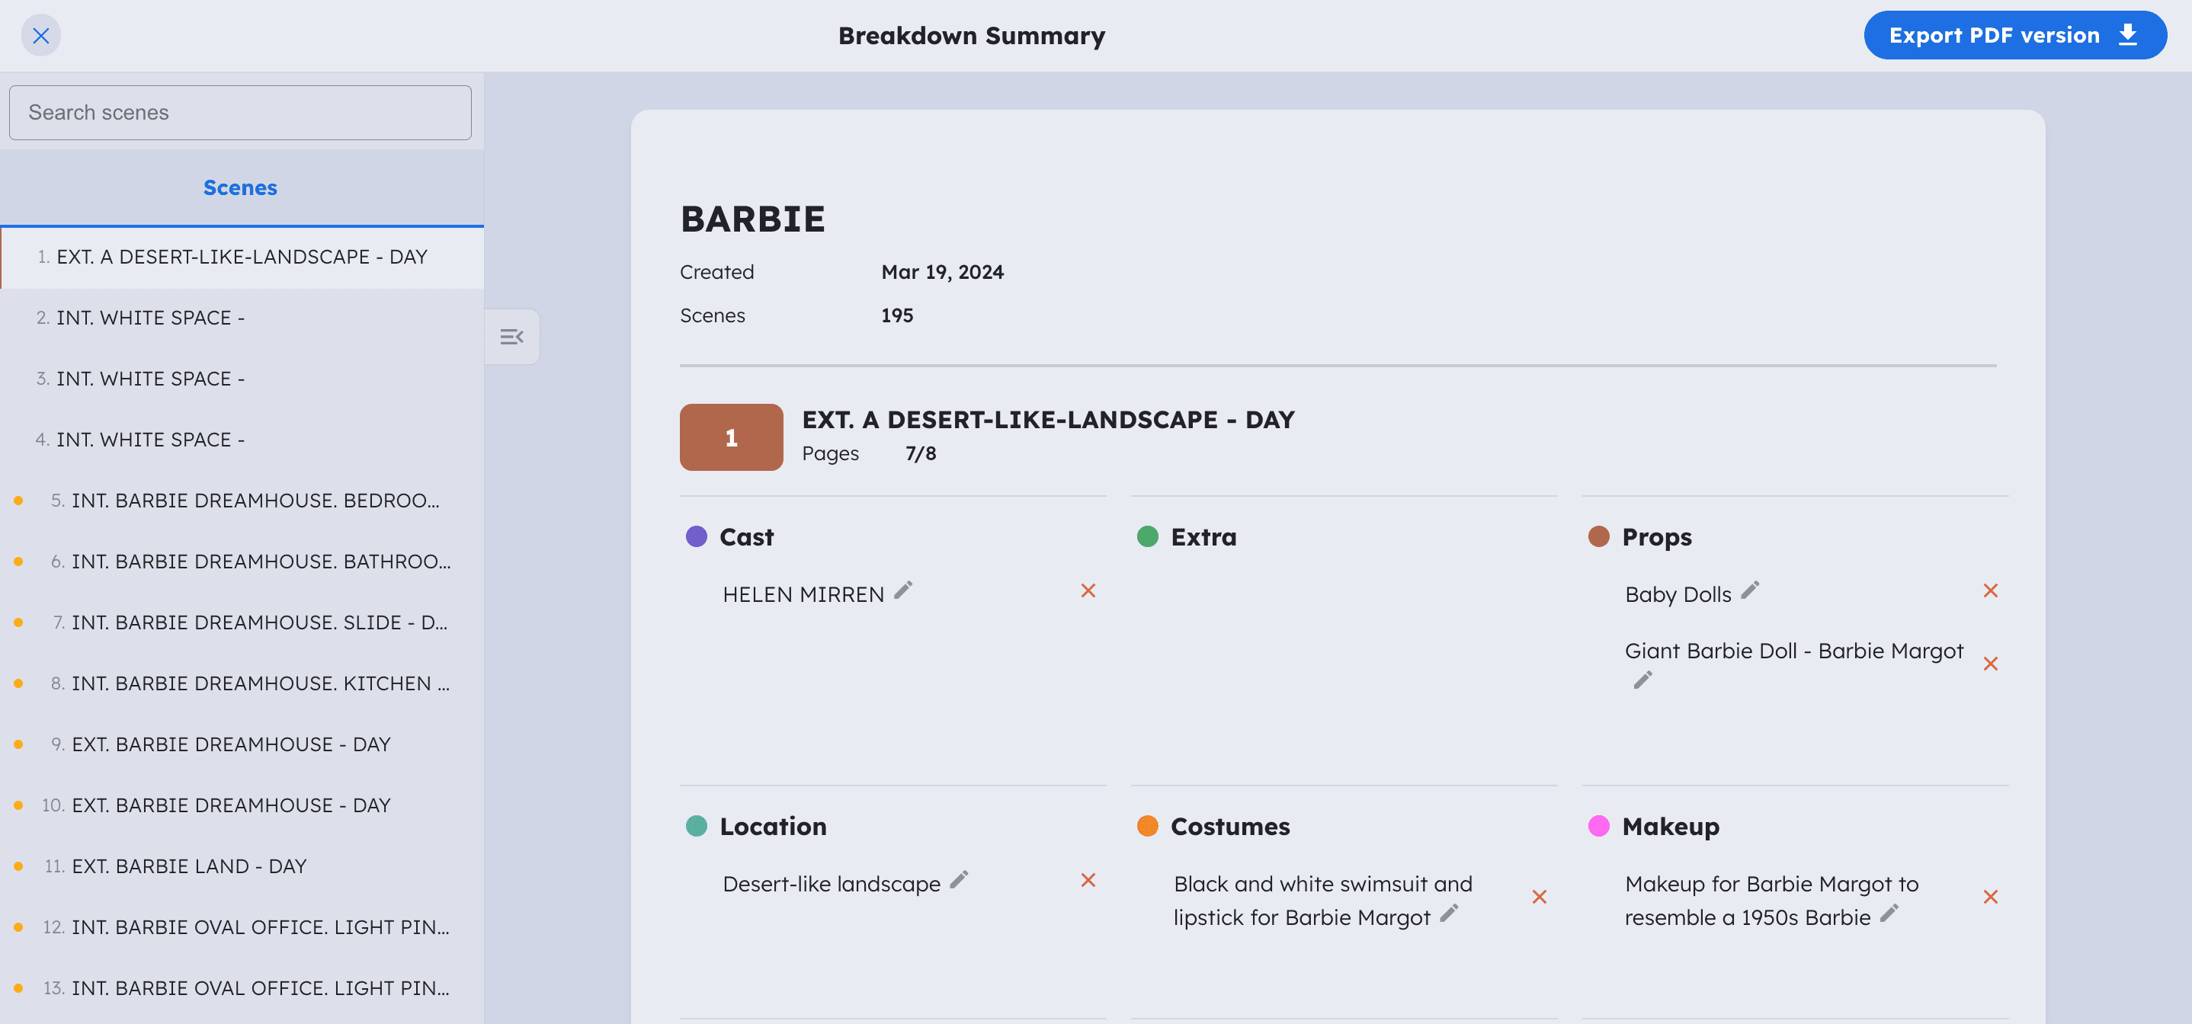The image size is (2192, 1024).
Task: Edit the Barbie Margot costume description
Action: 1449,915
